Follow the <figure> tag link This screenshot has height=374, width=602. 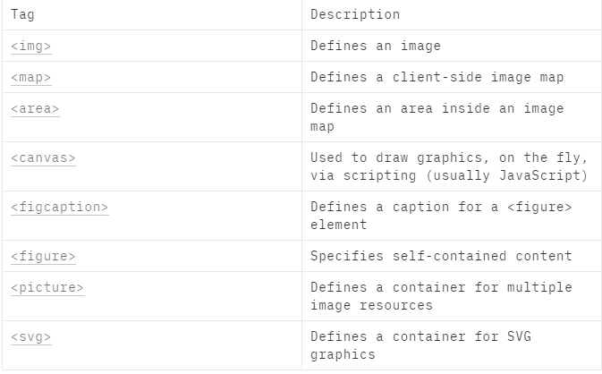click(x=43, y=256)
